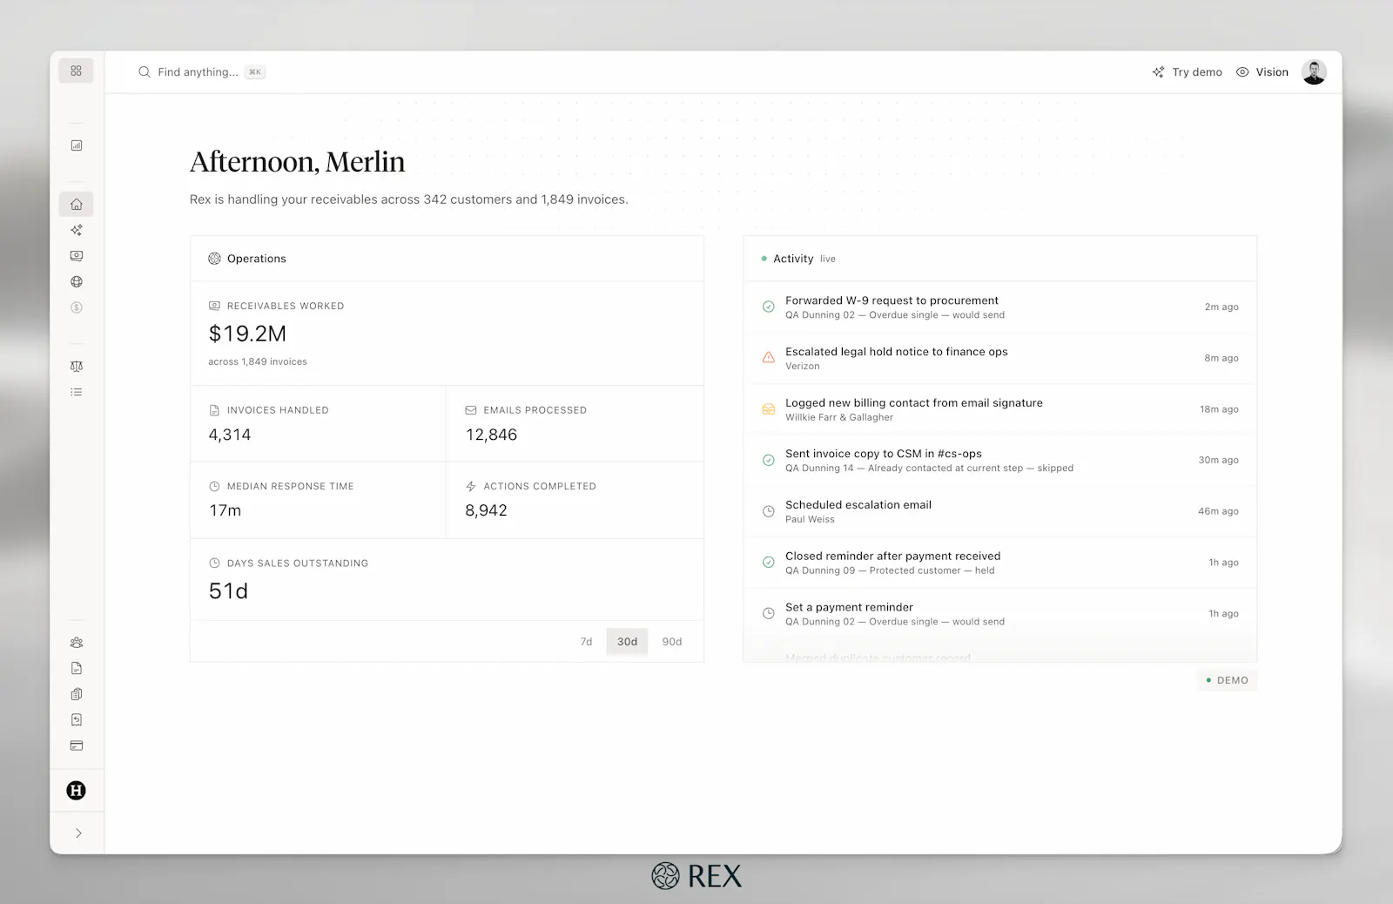The image size is (1393, 904).
Task: Click the Verizon activity subtitle
Action: [803, 366]
